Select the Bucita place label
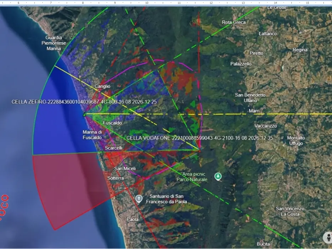Screen dimensions: 332x249 coord(263,244)
